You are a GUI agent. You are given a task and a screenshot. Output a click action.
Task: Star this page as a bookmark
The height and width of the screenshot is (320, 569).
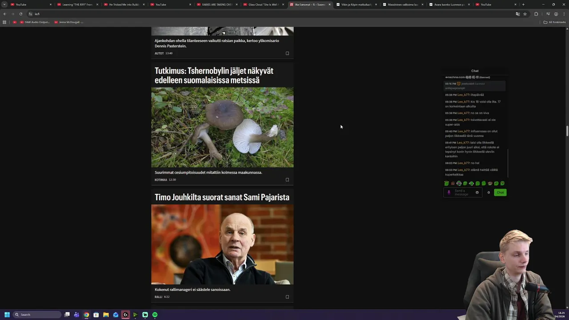[x=525, y=14]
